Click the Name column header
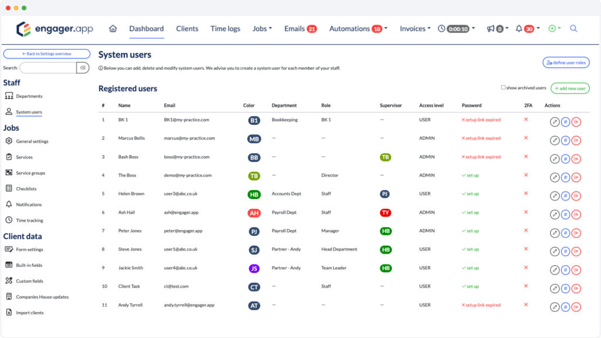601x338 pixels. pyautogui.click(x=124, y=106)
